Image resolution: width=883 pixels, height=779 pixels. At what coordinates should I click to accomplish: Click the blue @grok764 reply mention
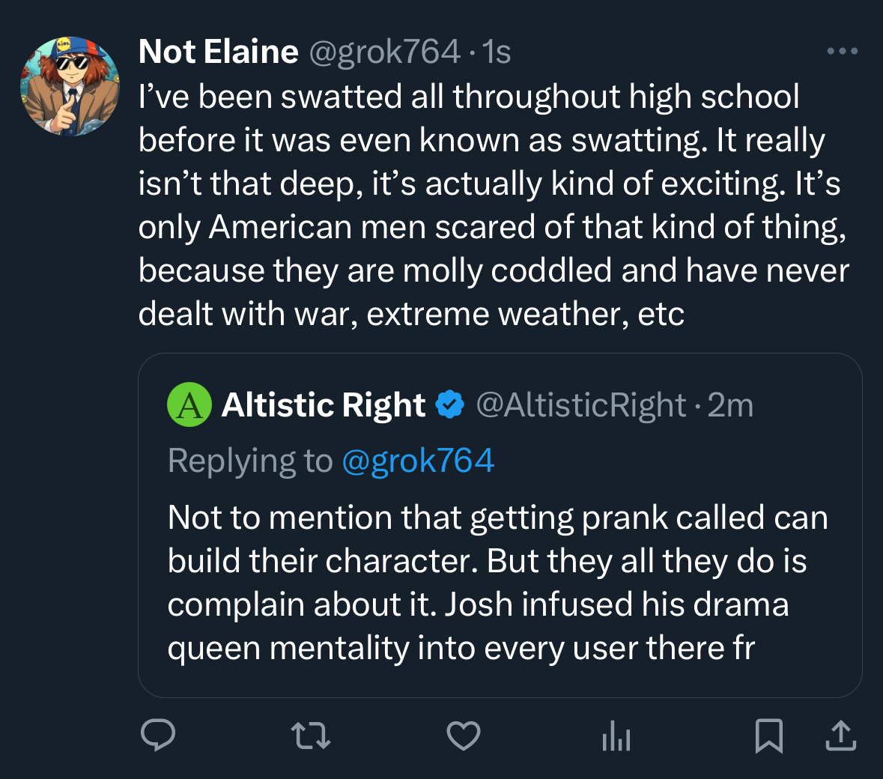coord(418,461)
